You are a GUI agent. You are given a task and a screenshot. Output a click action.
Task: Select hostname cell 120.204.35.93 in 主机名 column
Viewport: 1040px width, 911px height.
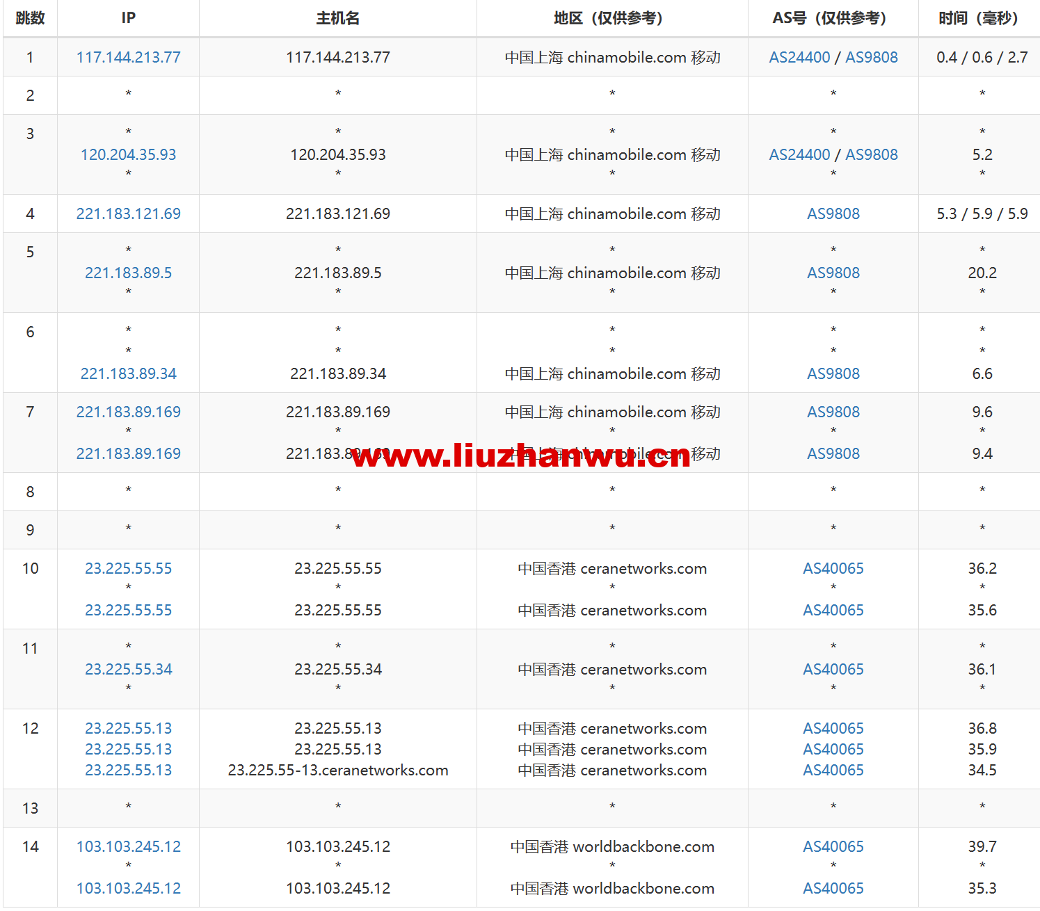338,154
